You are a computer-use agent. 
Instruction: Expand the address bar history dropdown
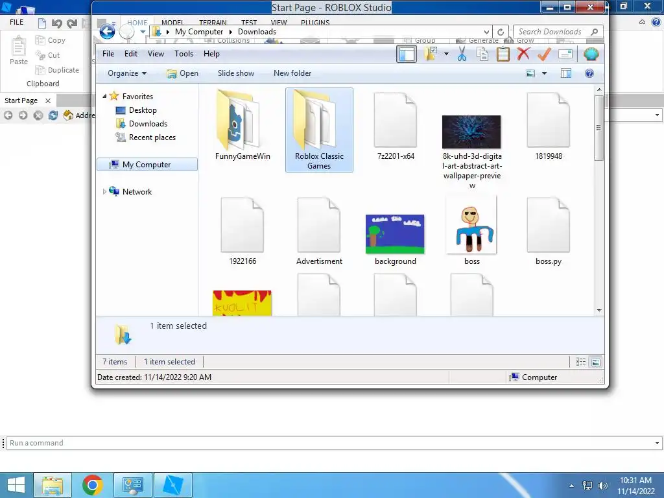coord(486,32)
